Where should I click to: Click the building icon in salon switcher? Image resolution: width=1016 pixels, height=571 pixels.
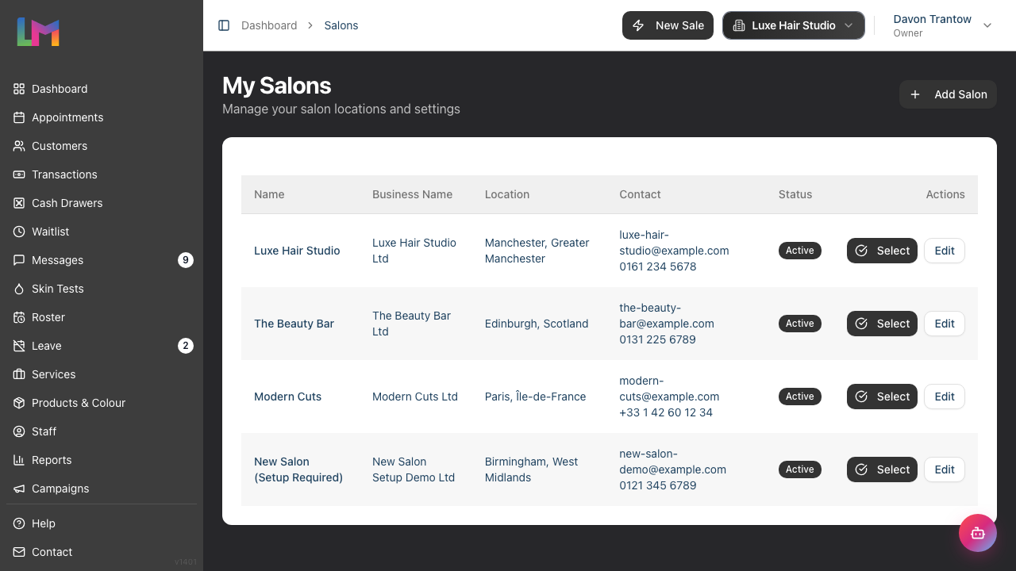[738, 25]
